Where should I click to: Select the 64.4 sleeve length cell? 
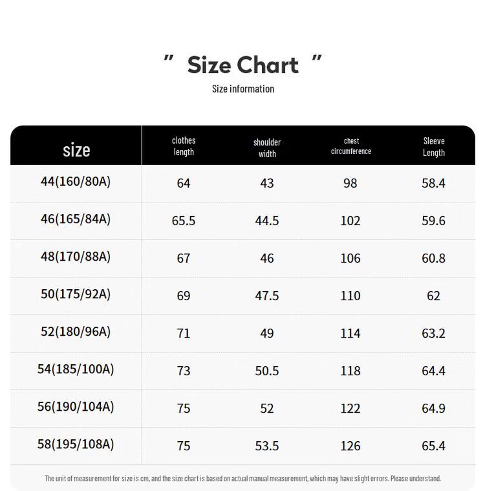click(433, 371)
